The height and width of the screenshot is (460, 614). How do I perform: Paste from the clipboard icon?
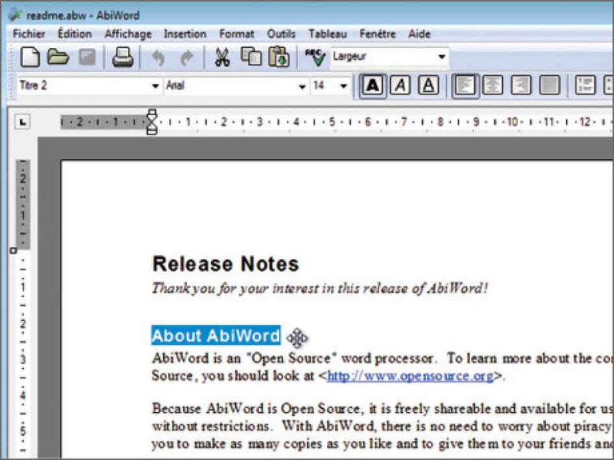pyautogui.click(x=279, y=57)
